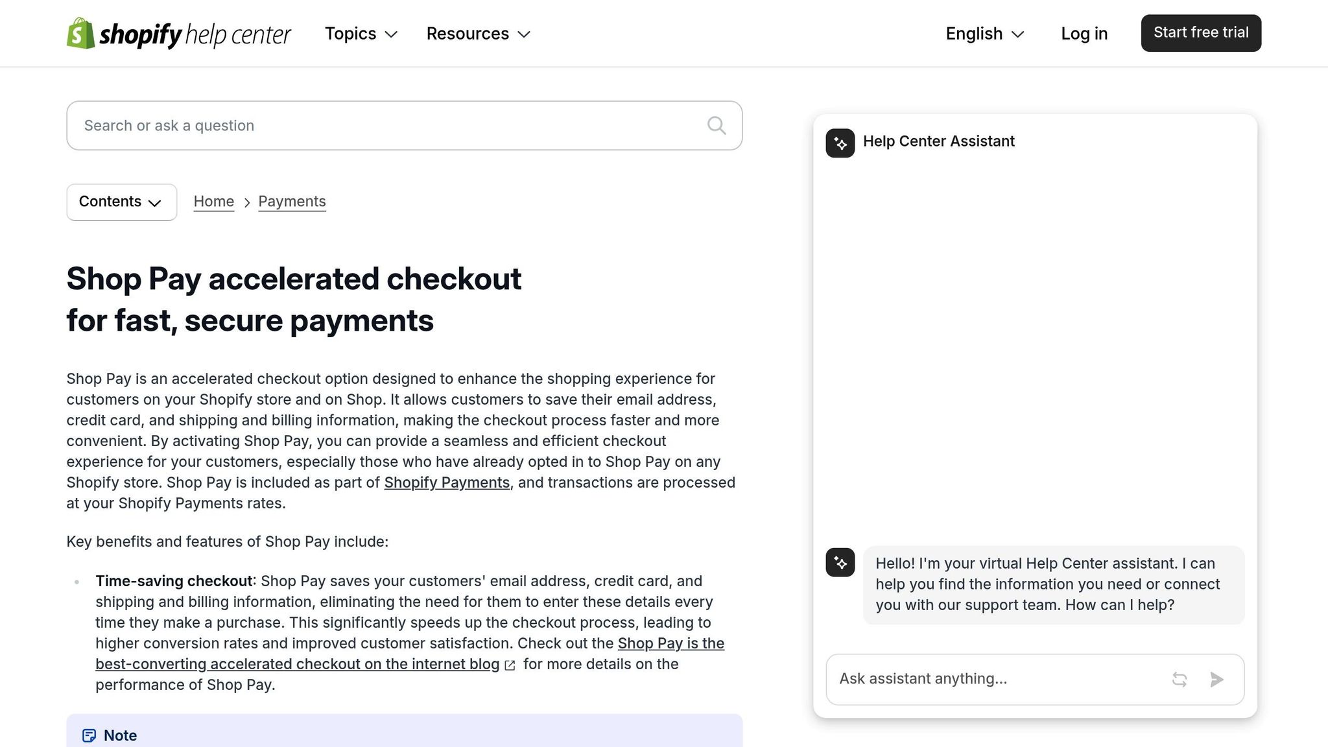Viewport: 1328px width, 747px height.
Task: Open the Resources dropdown
Action: pyautogui.click(x=479, y=34)
